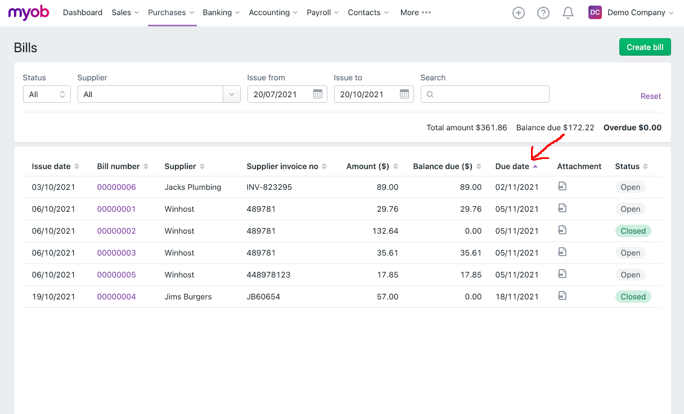
Task: Open the Issue to date calendar picker
Action: click(x=404, y=94)
